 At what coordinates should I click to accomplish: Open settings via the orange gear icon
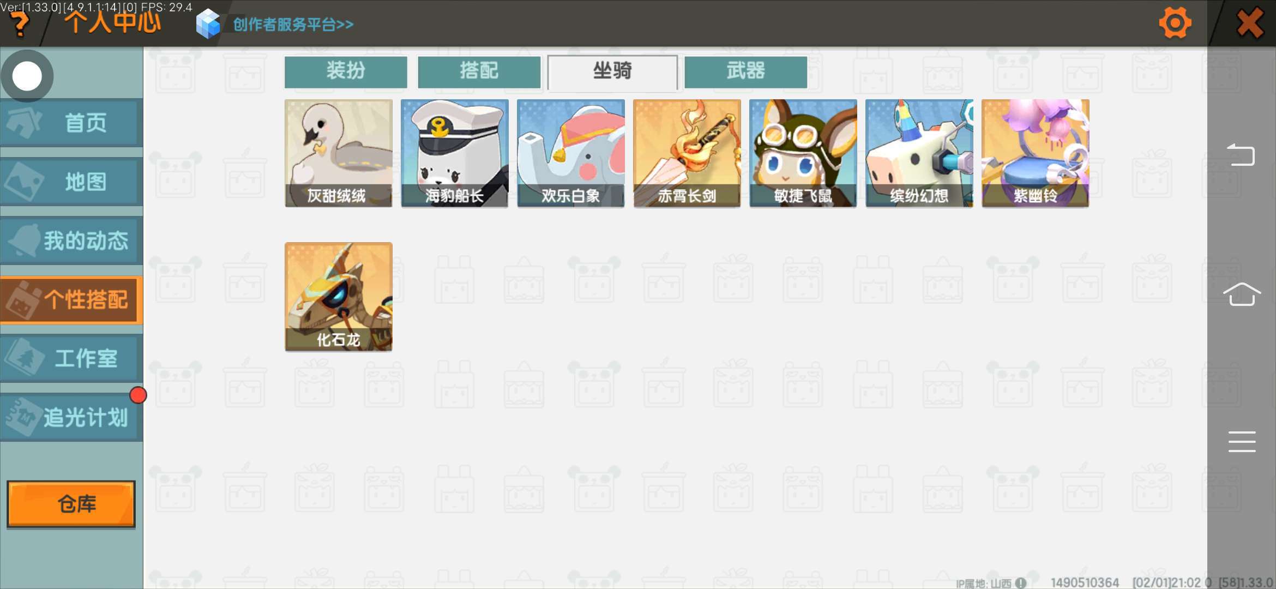pyautogui.click(x=1175, y=23)
